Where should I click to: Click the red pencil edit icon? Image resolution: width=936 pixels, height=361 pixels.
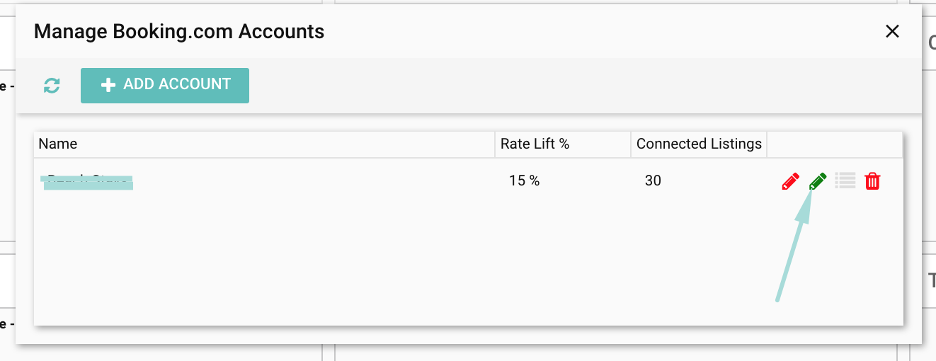(x=790, y=181)
